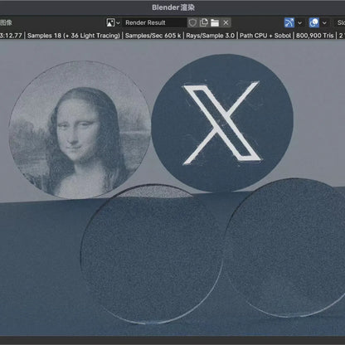Click the Rays/Sample 3.0 status text
The width and height of the screenshot is (345, 345).
point(211,36)
